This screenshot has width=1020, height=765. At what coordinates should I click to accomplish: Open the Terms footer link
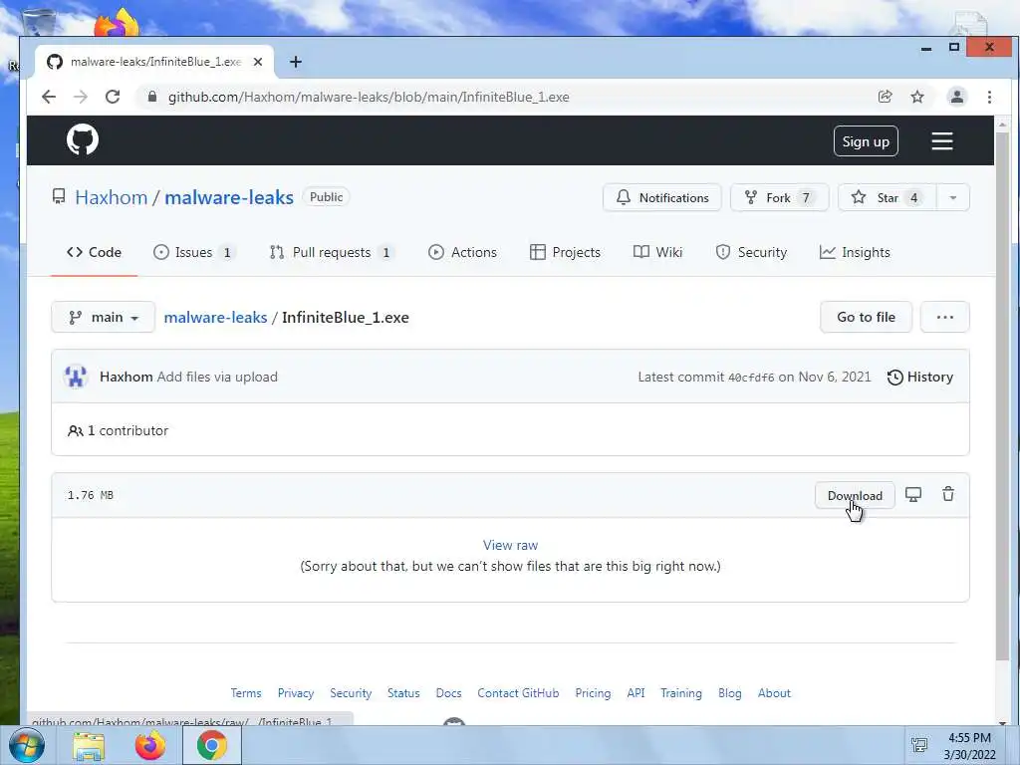(246, 693)
